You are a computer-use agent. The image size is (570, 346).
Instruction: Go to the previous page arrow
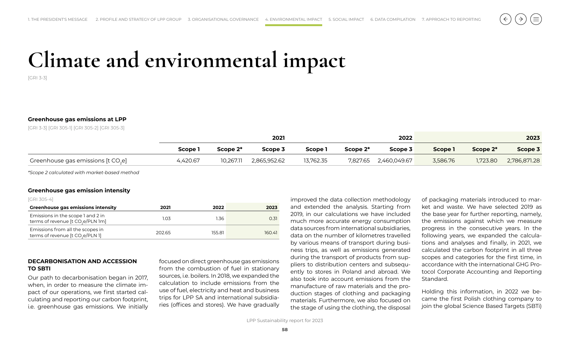pos(505,19)
